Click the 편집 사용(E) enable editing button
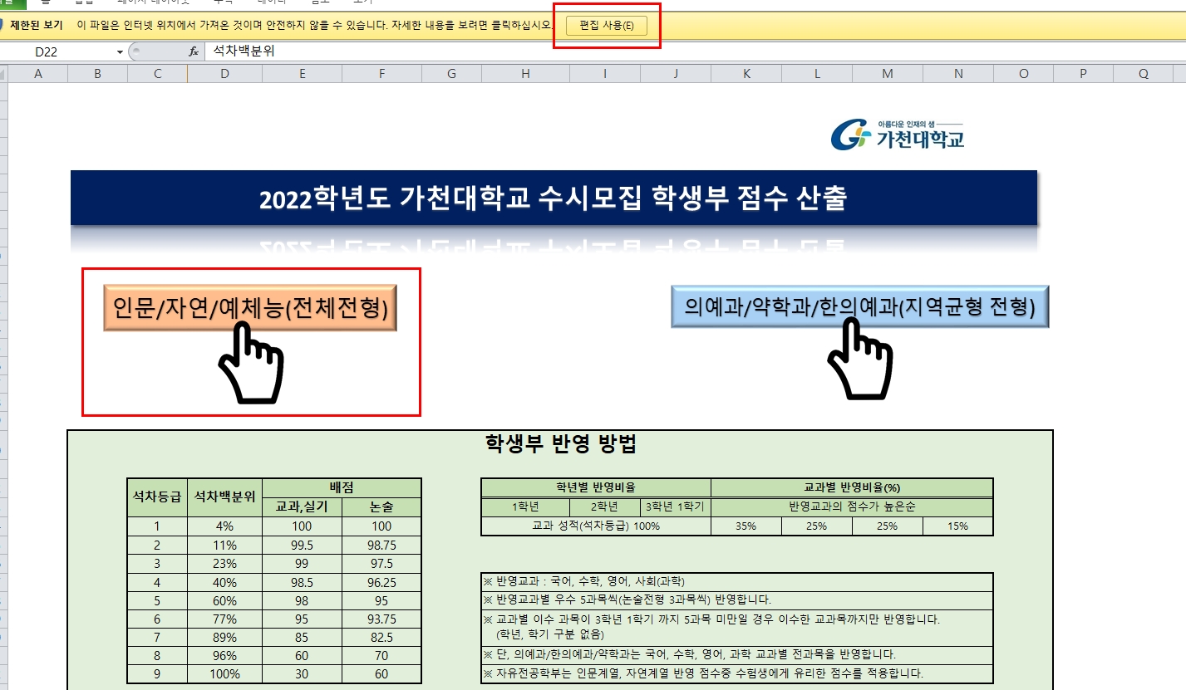This screenshot has height=690, width=1186. (x=606, y=25)
